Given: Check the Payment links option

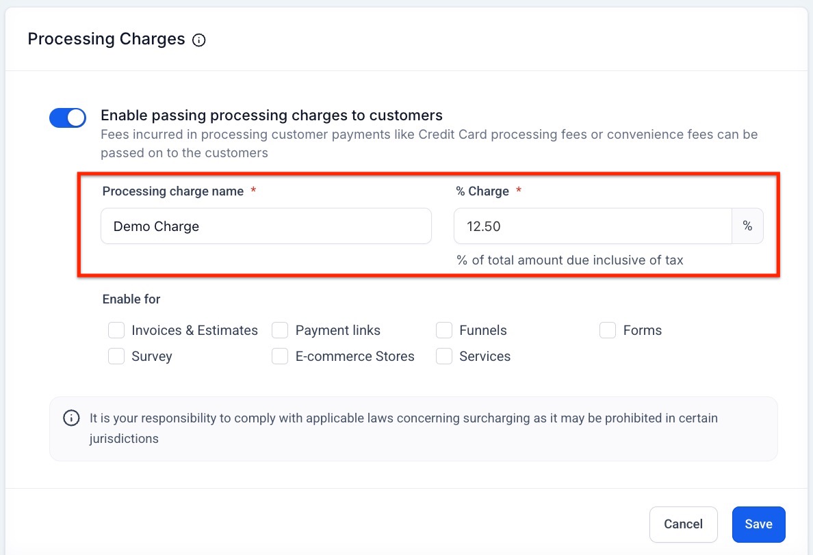Looking at the screenshot, I should pos(280,331).
